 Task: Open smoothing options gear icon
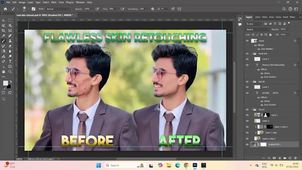coord(152,9)
